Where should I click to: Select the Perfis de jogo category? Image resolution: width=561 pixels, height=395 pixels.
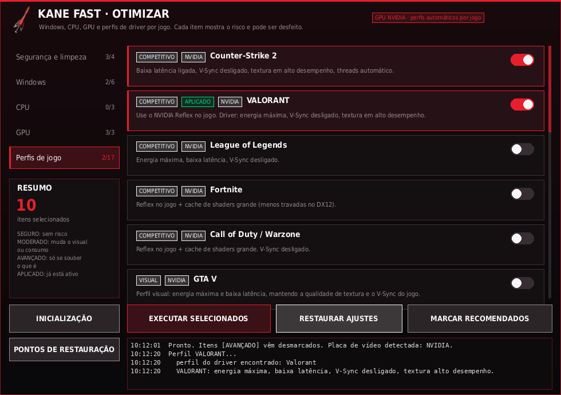pos(64,157)
